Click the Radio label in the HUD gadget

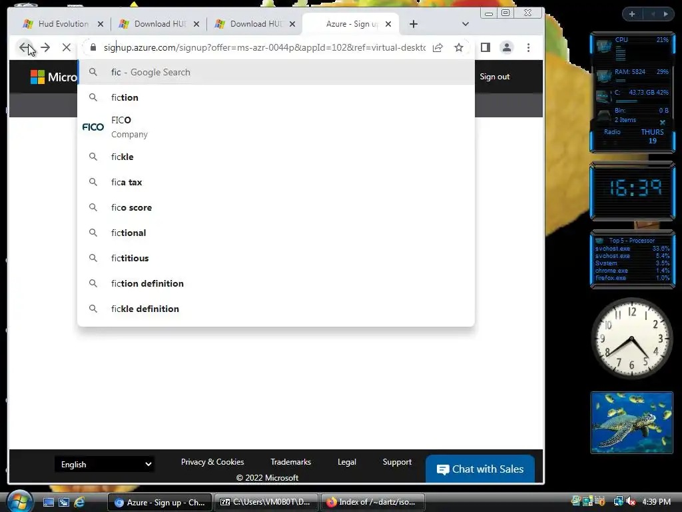(x=612, y=132)
